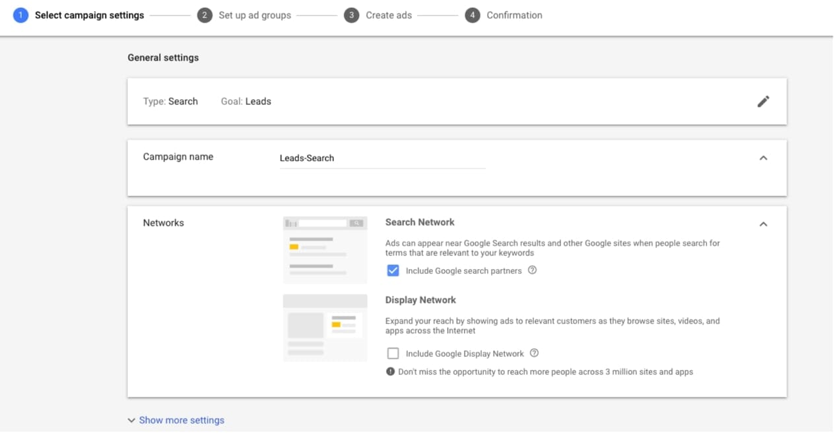Image resolution: width=835 pixels, height=436 pixels.
Task: Open help icon beside Google Display Network
Action: 535,353
